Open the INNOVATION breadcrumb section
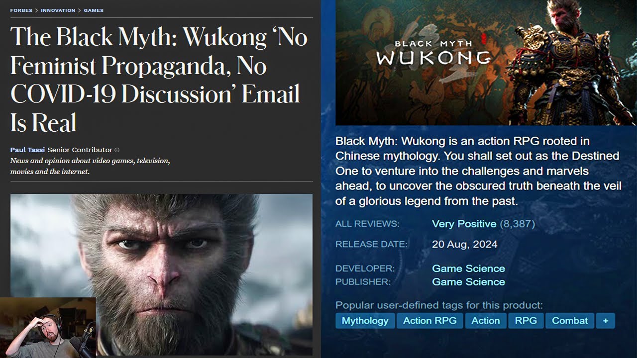This screenshot has width=637, height=358. pyautogui.click(x=58, y=10)
